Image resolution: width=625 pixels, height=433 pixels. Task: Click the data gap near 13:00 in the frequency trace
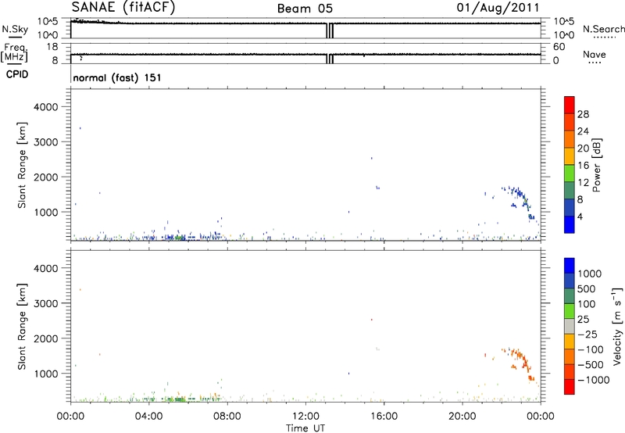(x=330, y=59)
